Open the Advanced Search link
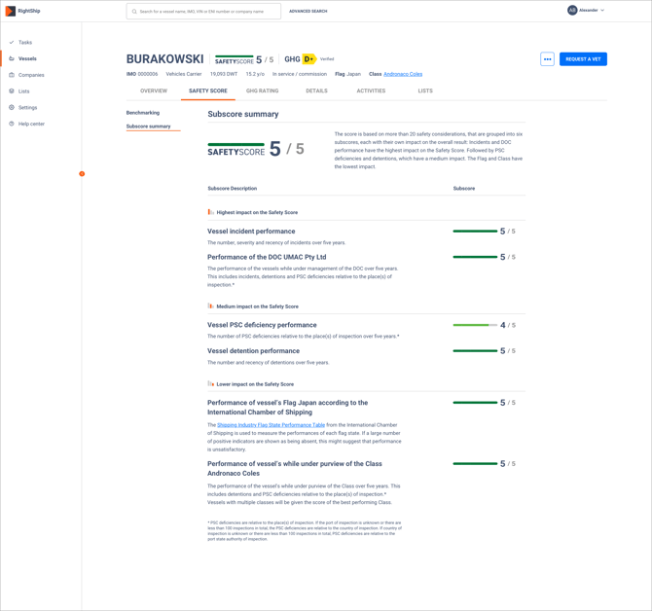 [x=308, y=12]
